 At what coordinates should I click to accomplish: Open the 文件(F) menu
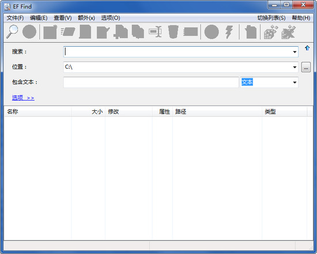pyautogui.click(x=15, y=18)
